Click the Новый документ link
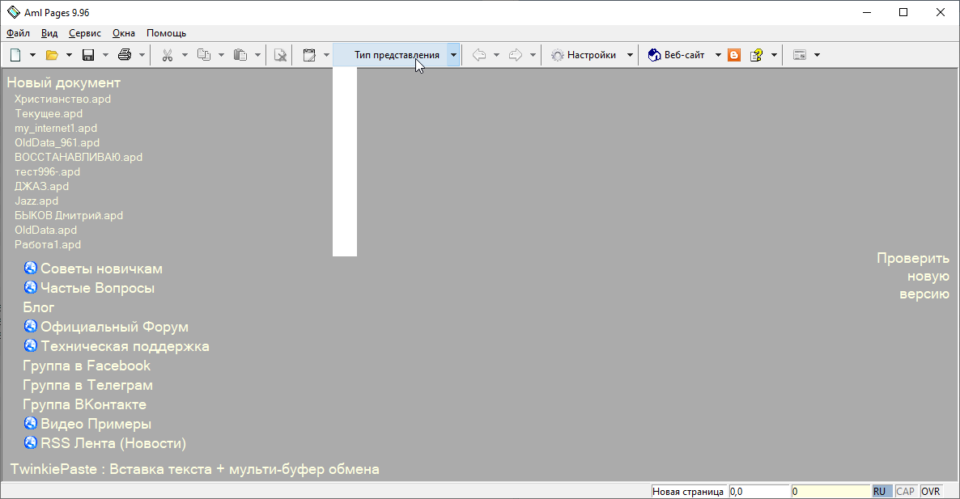This screenshot has width=960, height=499. 64,82
